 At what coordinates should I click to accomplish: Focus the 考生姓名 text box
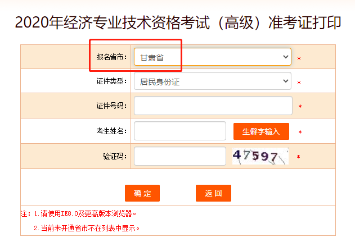[x=179, y=131]
